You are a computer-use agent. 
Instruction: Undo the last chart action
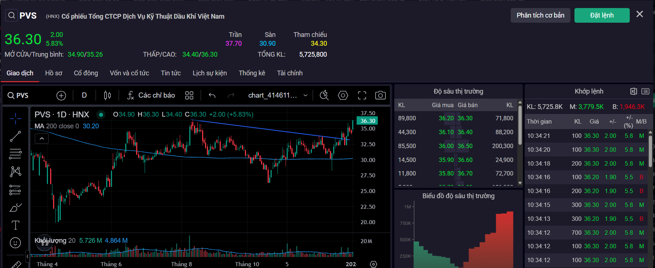212,95
